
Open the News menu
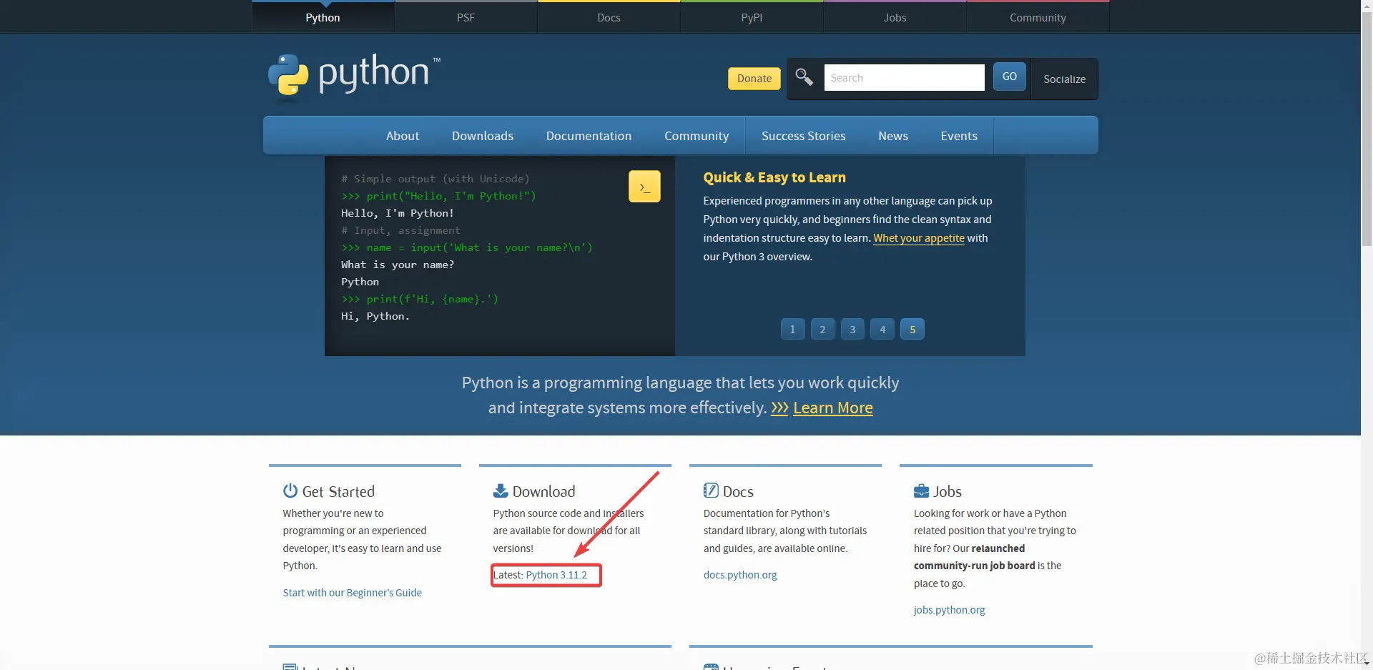(x=893, y=136)
